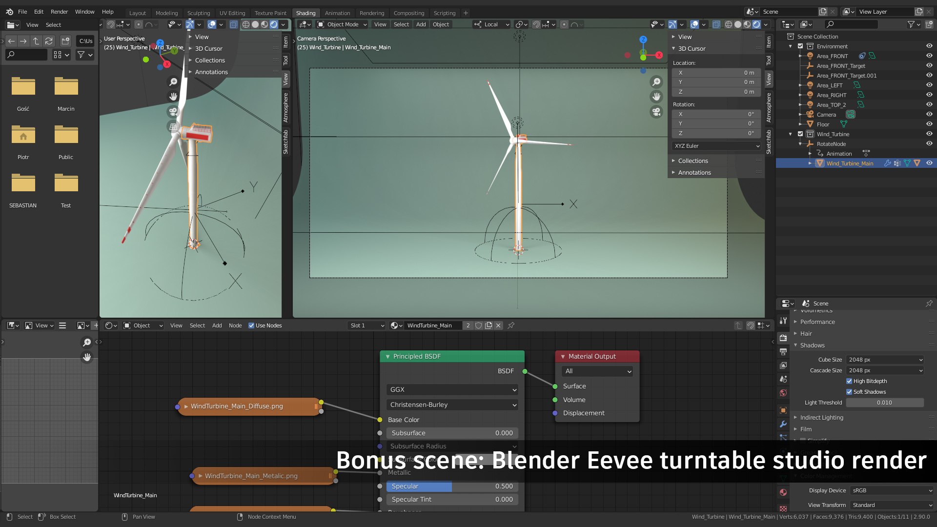The image size is (937, 527).
Task: Open Christensen-Burley subsurface method dropdown
Action: (x=452, y=405)
